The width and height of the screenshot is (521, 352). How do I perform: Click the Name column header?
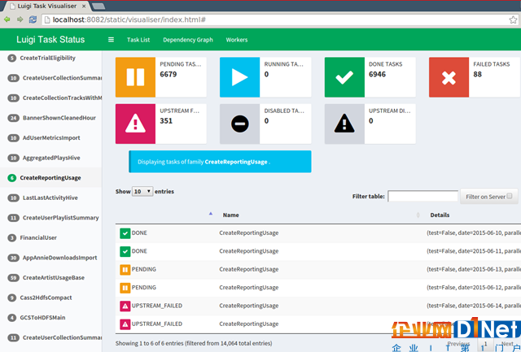pos(230,215)
